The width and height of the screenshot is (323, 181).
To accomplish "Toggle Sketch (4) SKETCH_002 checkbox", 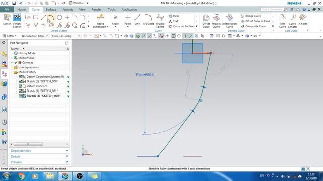I will point(20,96).
